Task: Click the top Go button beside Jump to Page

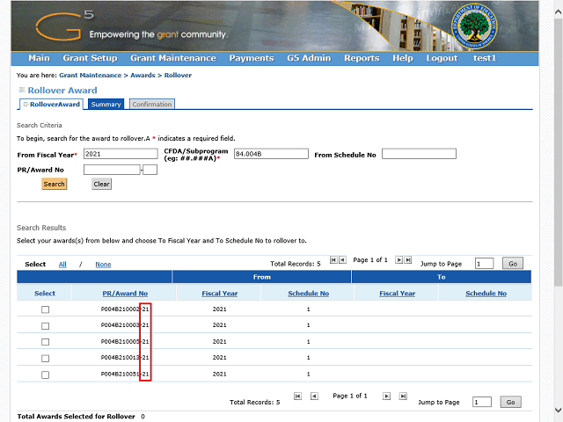Action: tap(511, 264)
